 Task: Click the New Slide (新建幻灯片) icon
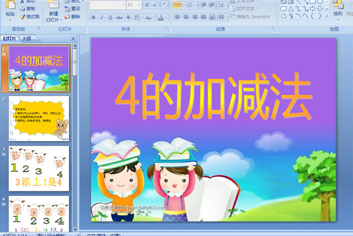(x=54, y=8)
